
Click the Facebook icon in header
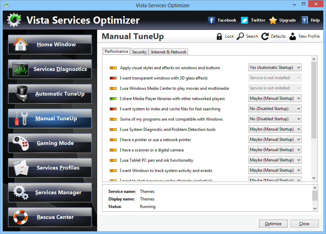(211, 20)
